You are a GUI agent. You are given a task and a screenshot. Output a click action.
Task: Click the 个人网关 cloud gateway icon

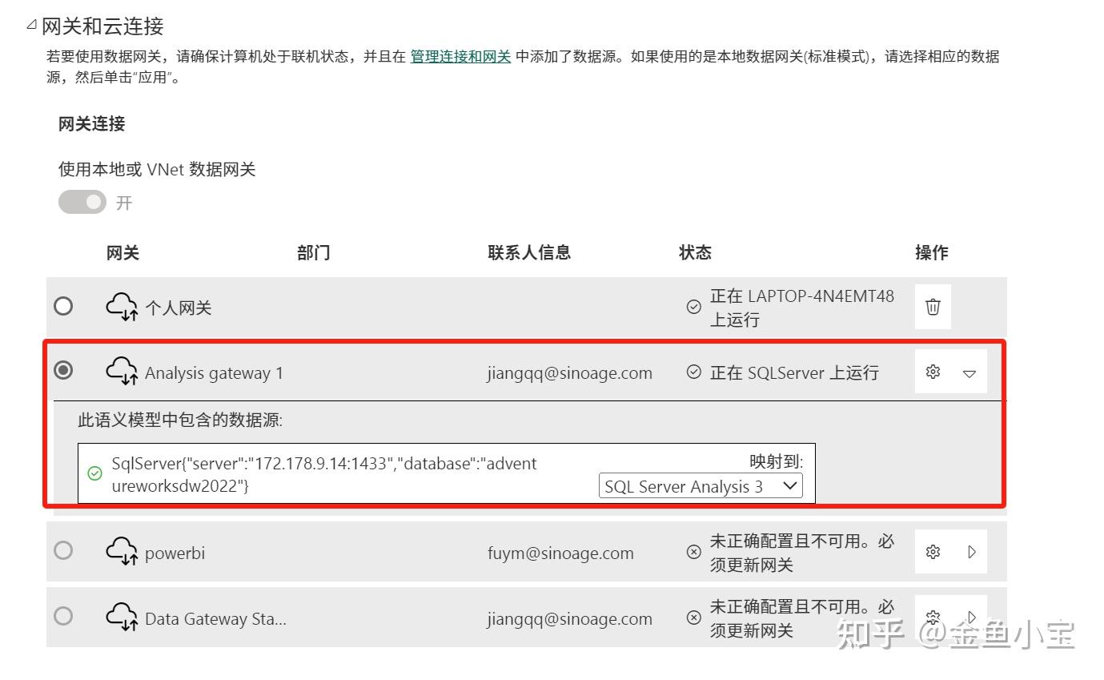click(x=122, y=306)
